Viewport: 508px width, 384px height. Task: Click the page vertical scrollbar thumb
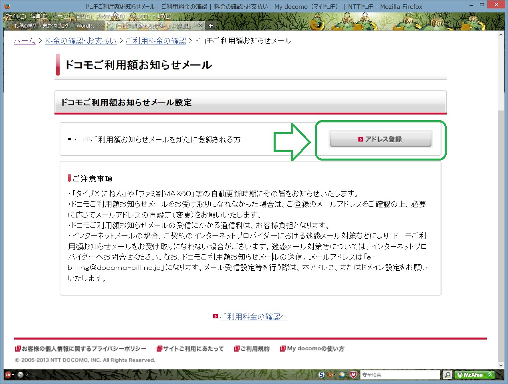tap(501, 236)
